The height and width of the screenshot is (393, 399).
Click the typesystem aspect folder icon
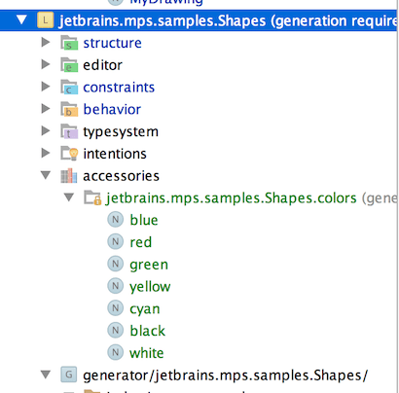(69, 131)
